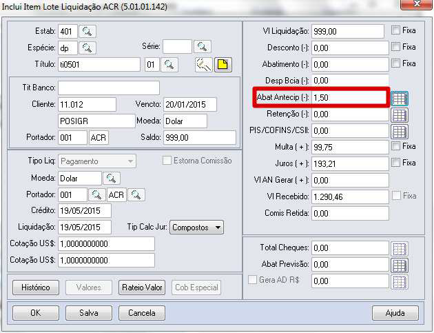Open lookup magnifier beside Título parcel 01
Viewport: 434px width, 333px height.
[x=169, y=65]
